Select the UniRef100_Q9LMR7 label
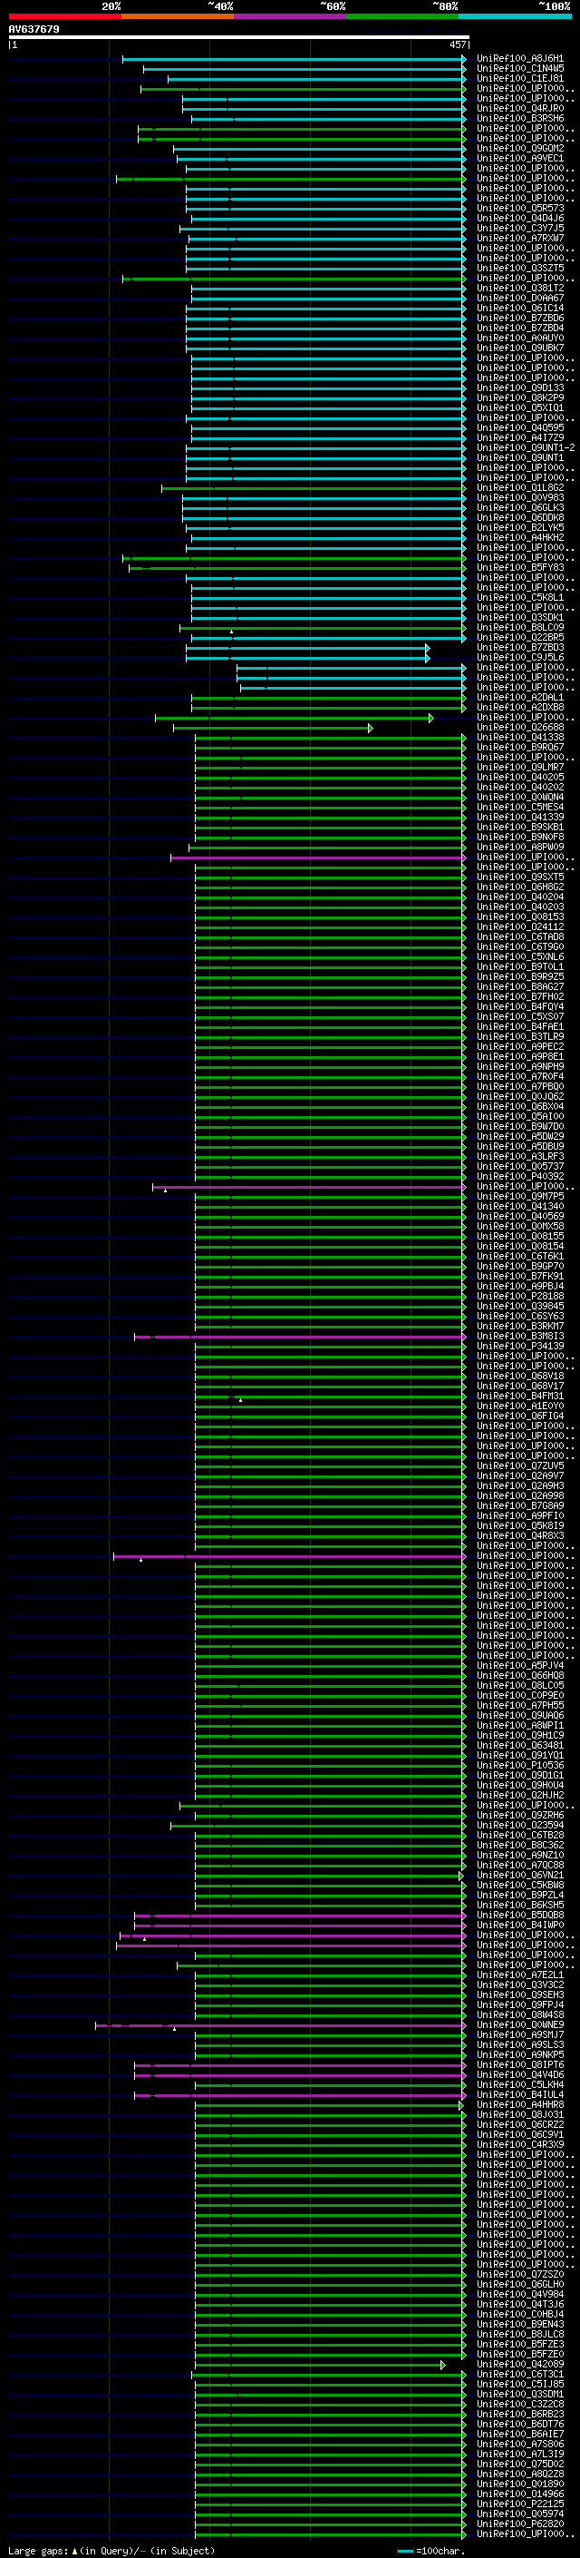The image size is (580, 2558). pyautogui.click(x=519, y=767)
